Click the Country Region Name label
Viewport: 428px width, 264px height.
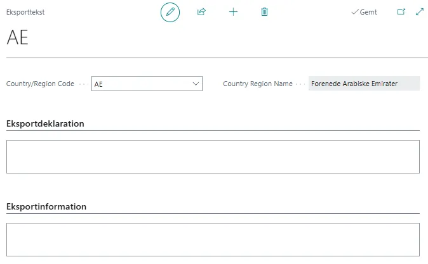point(258,84)
